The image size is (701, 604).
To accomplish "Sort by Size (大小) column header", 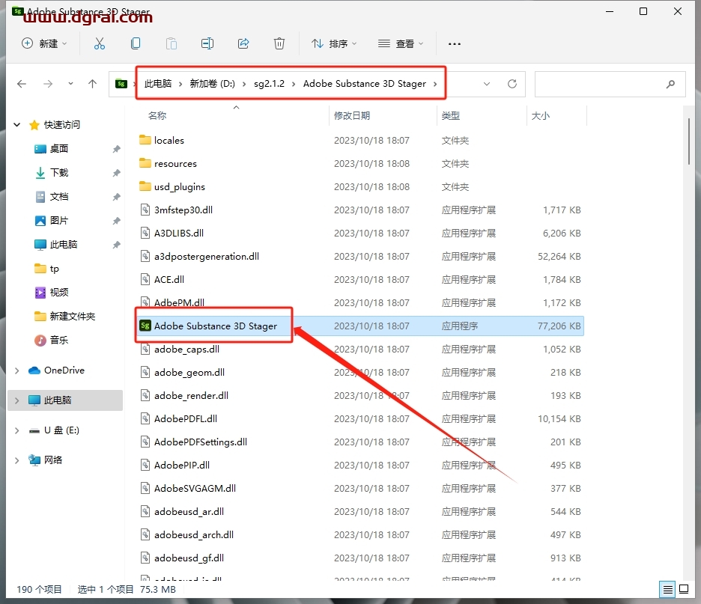I will click(541, 116).
